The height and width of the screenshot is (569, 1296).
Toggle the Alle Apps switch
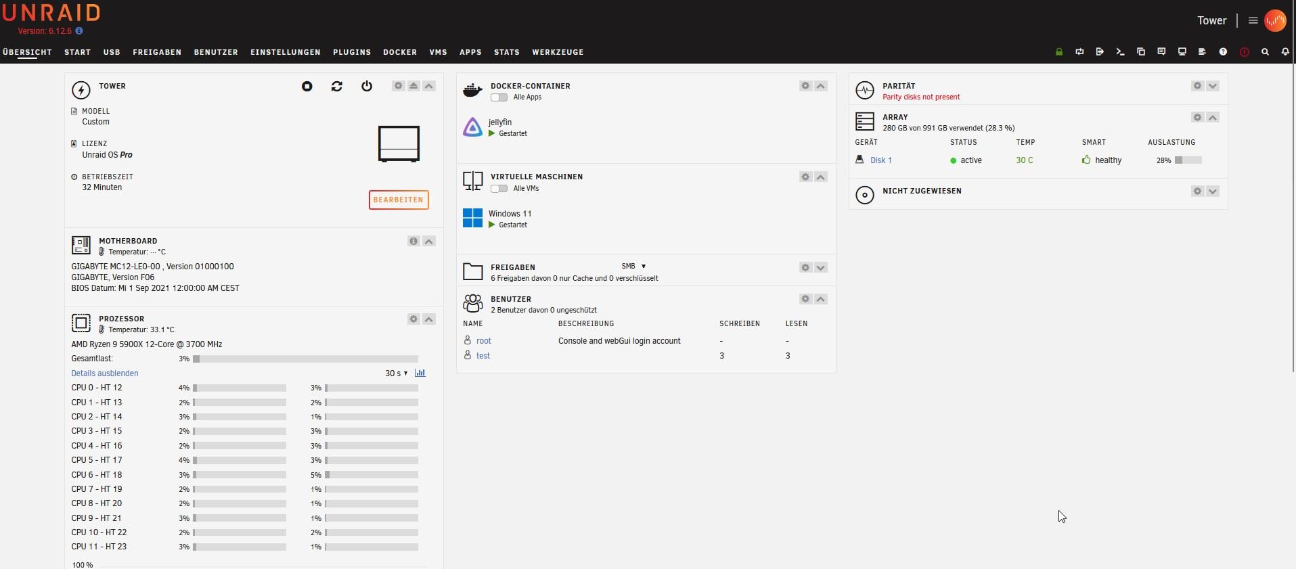pyautogui.click(x=499, y=97)
